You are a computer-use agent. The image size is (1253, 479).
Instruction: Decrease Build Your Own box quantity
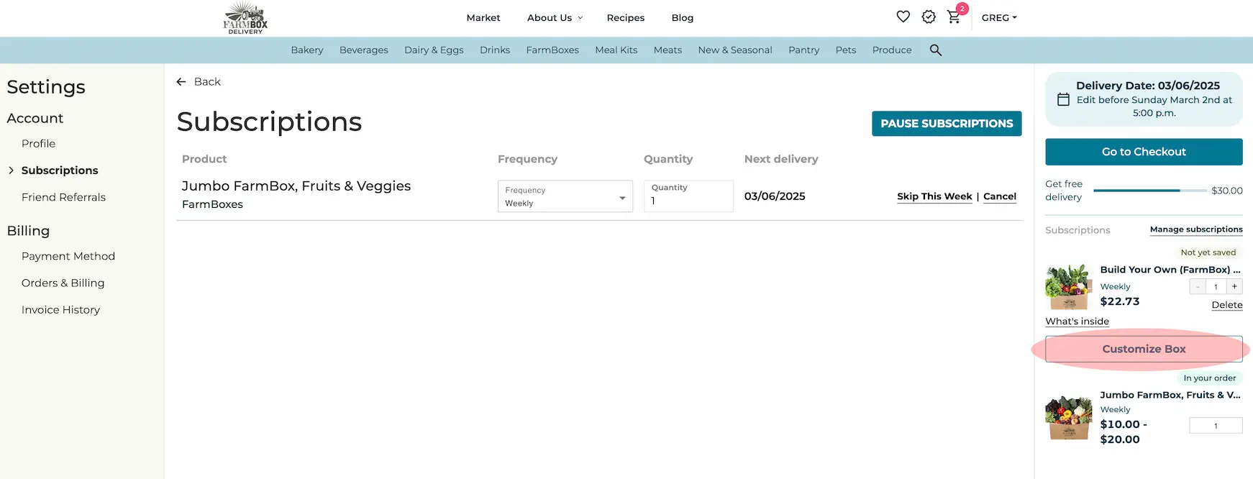tap(1198, 286)
